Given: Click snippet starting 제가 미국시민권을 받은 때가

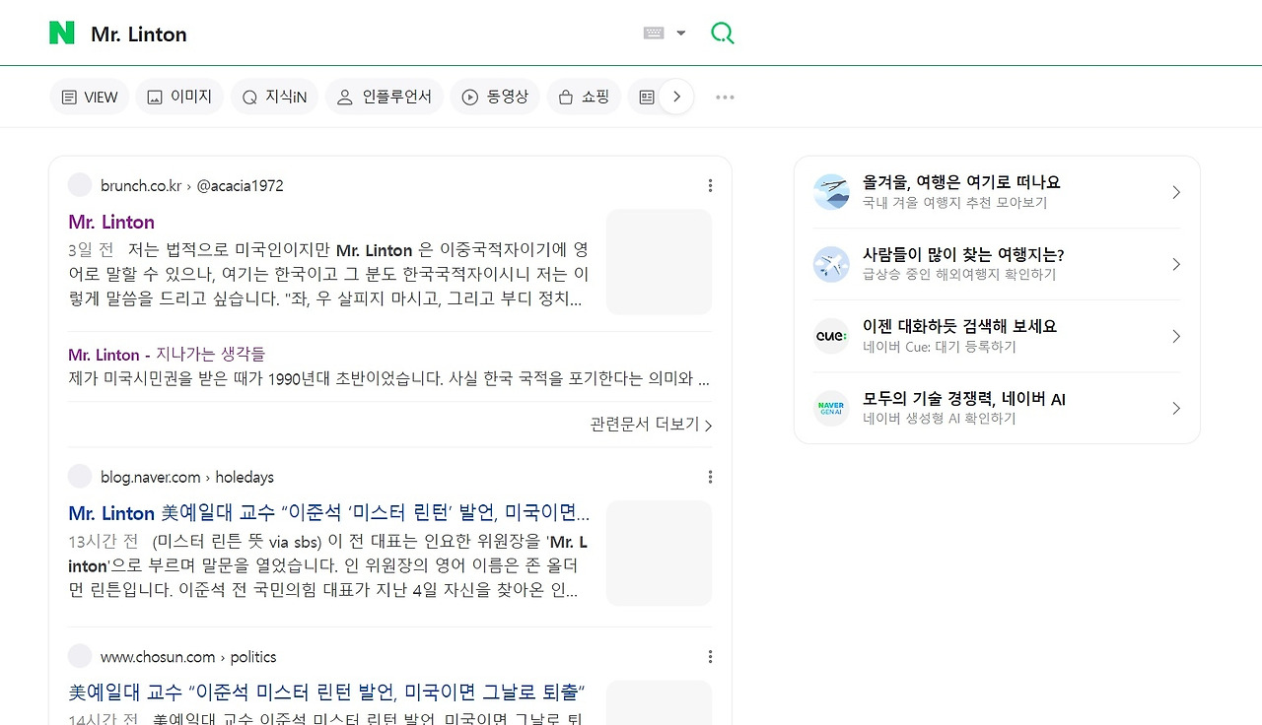Looking at the screenshot, I should (389, 378).
